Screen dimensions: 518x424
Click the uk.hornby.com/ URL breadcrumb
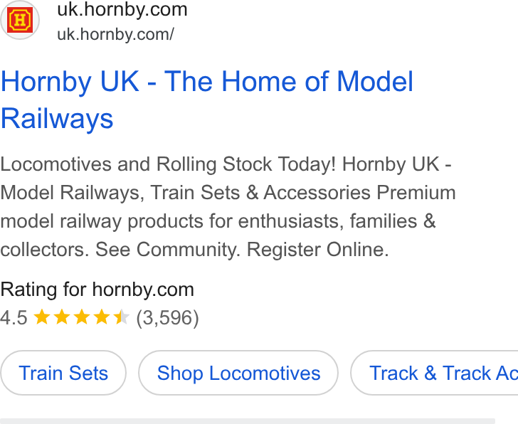115,34
